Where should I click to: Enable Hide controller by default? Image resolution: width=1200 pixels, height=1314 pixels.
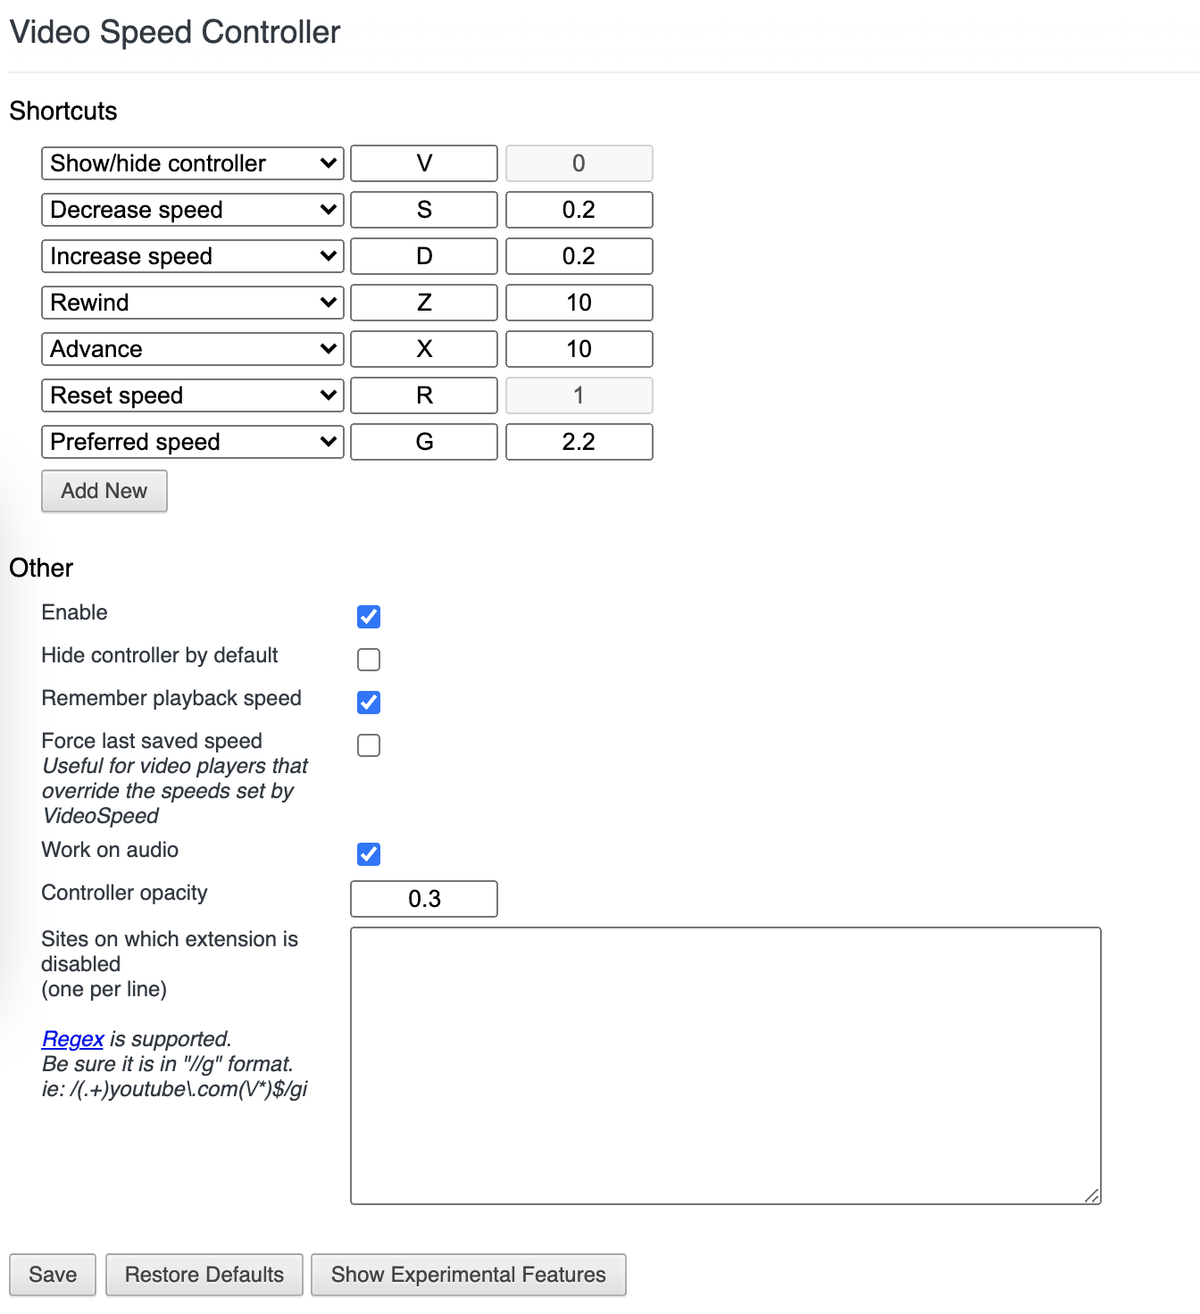pyautogui.click(x=368, y=659)
